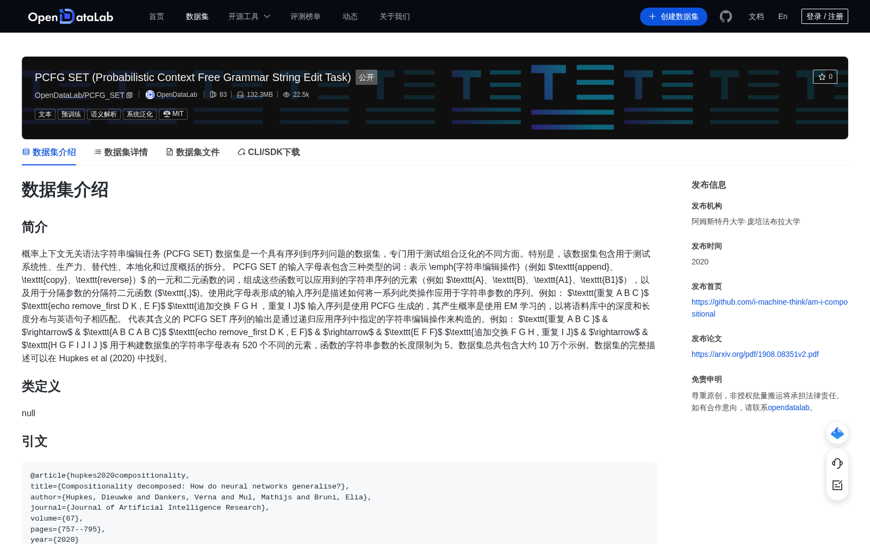This screenshot has height=544, width=870.
Task: Switch to the 数据集详情 tab
Action: click(x=121, y=152)
